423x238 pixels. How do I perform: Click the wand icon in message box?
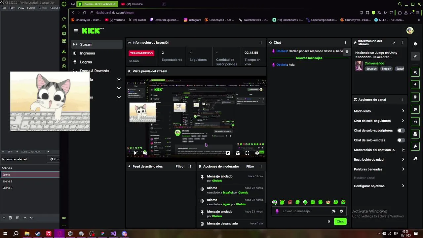334,211
